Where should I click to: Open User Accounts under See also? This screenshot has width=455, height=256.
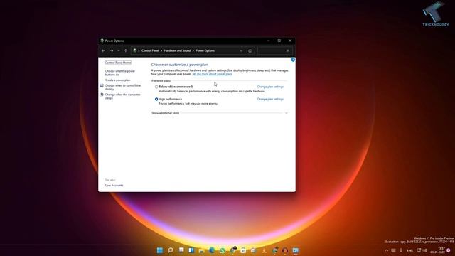pyautogui.click(x=114, y=186)
